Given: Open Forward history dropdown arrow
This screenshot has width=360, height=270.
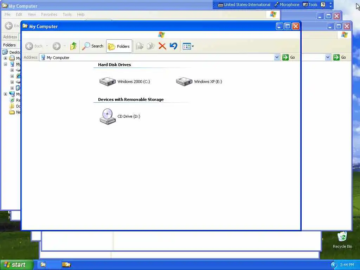Looking at the screenshot, I should point(65,46).
